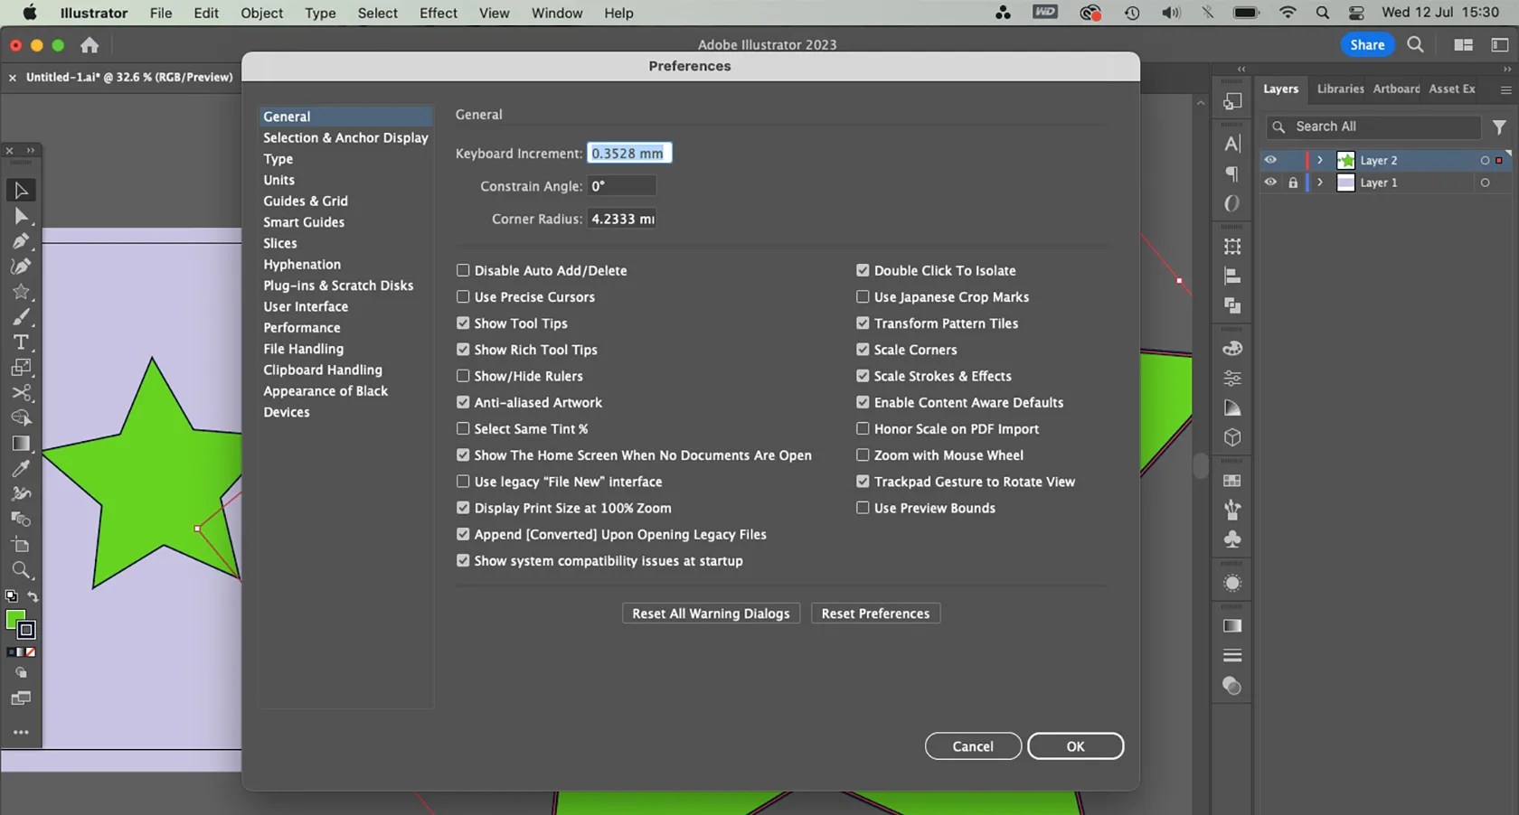
Task: Click Reset All Warning Dialogs
Action: click(711, 613)
